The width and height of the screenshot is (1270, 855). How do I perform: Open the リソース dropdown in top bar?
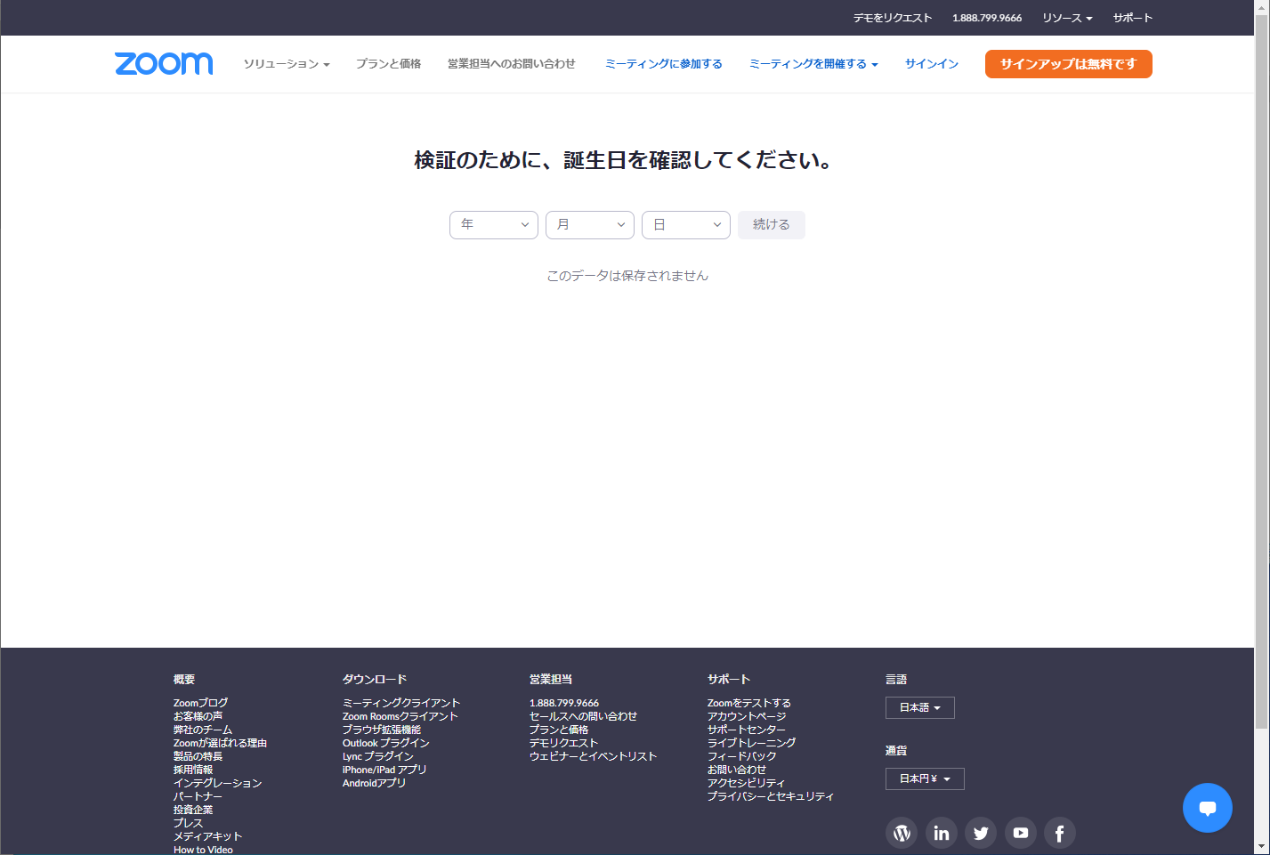point(1067,18)
